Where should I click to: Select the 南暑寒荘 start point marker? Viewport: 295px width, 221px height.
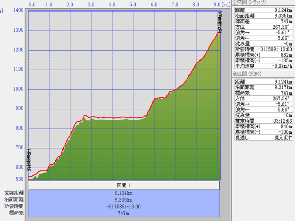coord(29,159)
